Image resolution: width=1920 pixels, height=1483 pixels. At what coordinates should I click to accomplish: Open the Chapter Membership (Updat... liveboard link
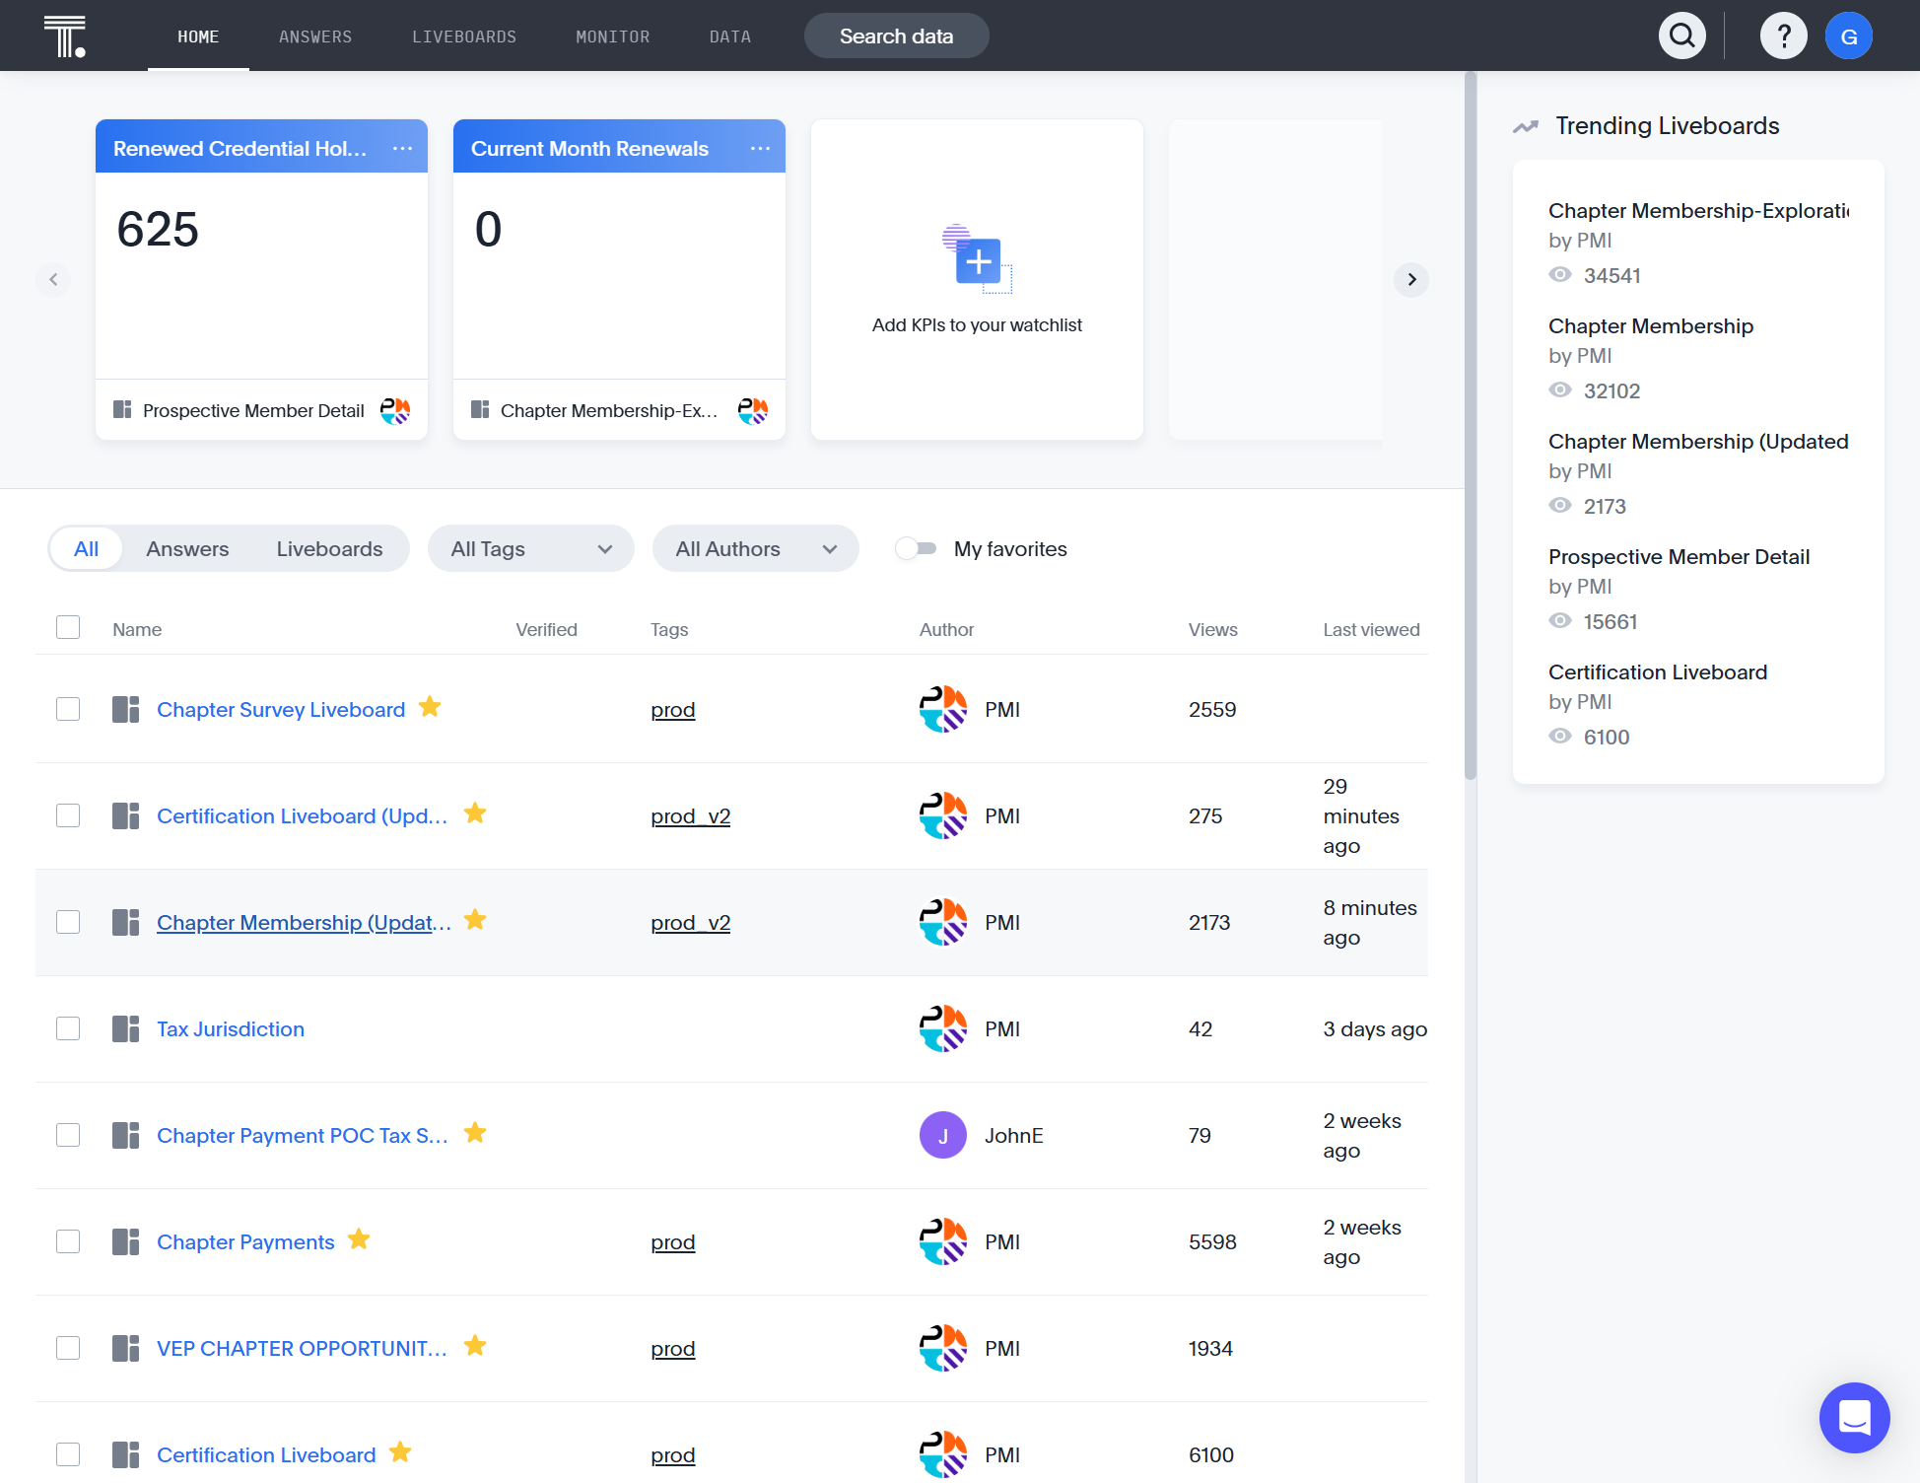[x=304, y=922]
